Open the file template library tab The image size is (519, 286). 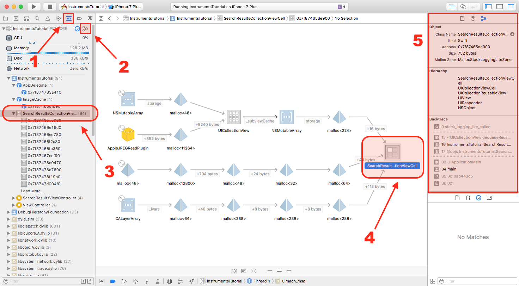(x=458, y=198)
